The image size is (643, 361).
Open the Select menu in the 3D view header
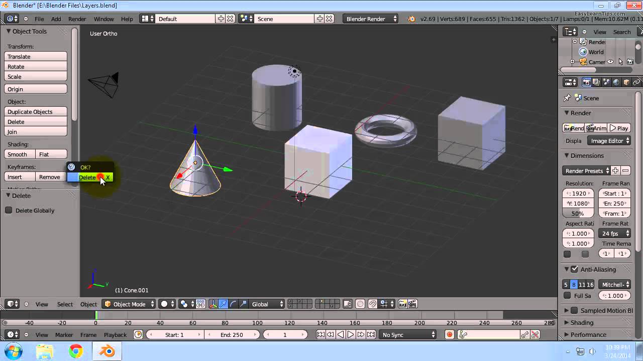click(65, 304)
